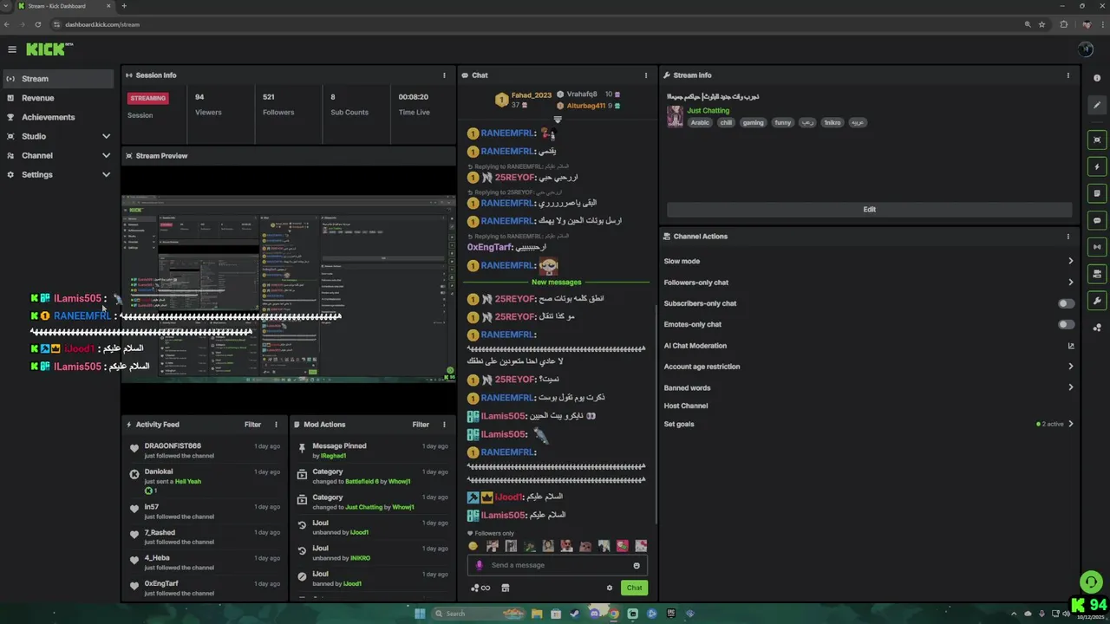
Task: Open chat settings gear icon
Action: click(610, 588)
